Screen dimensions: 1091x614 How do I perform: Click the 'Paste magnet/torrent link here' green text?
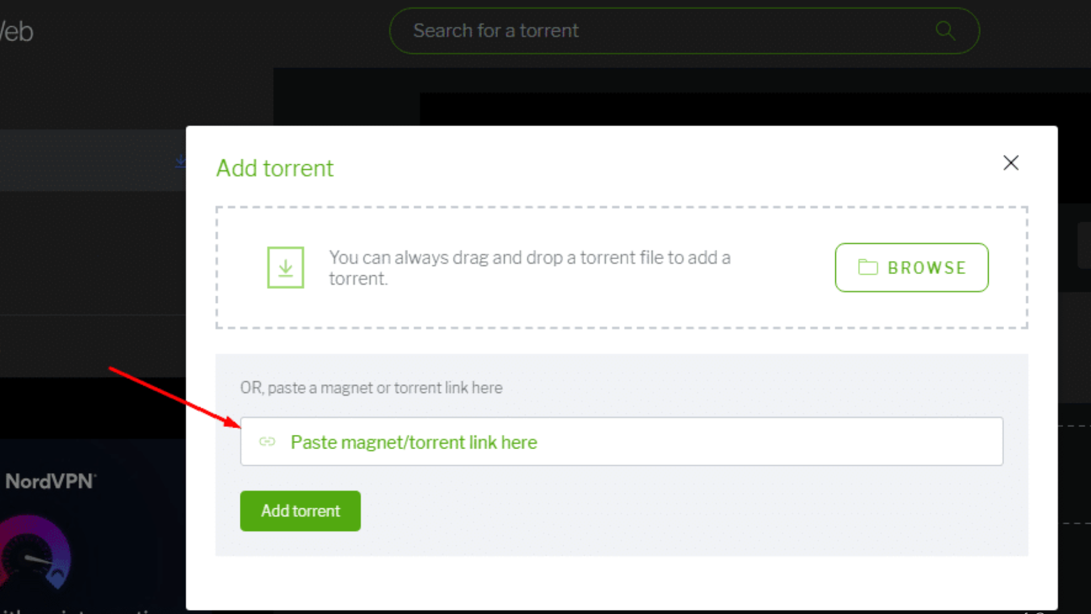pos(414,442)
